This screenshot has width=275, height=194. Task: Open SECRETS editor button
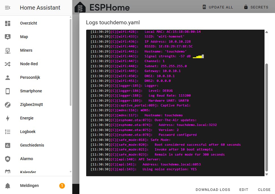(256, 7)
